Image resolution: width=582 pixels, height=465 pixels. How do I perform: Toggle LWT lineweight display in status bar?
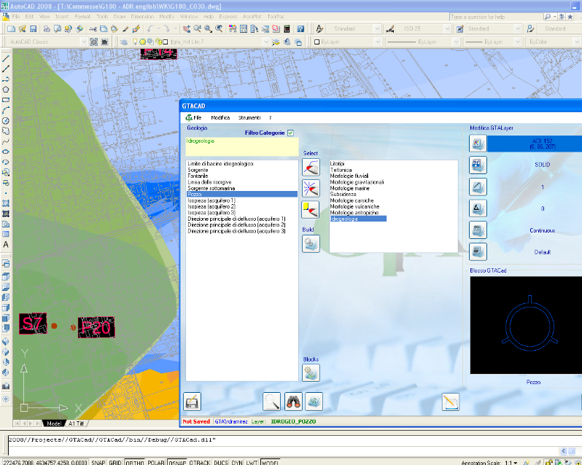tap(252, 462)
